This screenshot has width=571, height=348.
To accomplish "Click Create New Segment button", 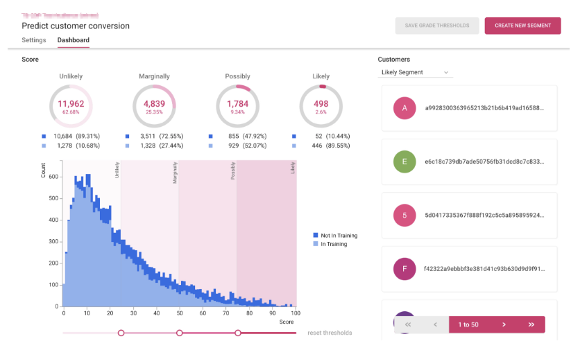I will pyautogui.click(x=522, y=26).
